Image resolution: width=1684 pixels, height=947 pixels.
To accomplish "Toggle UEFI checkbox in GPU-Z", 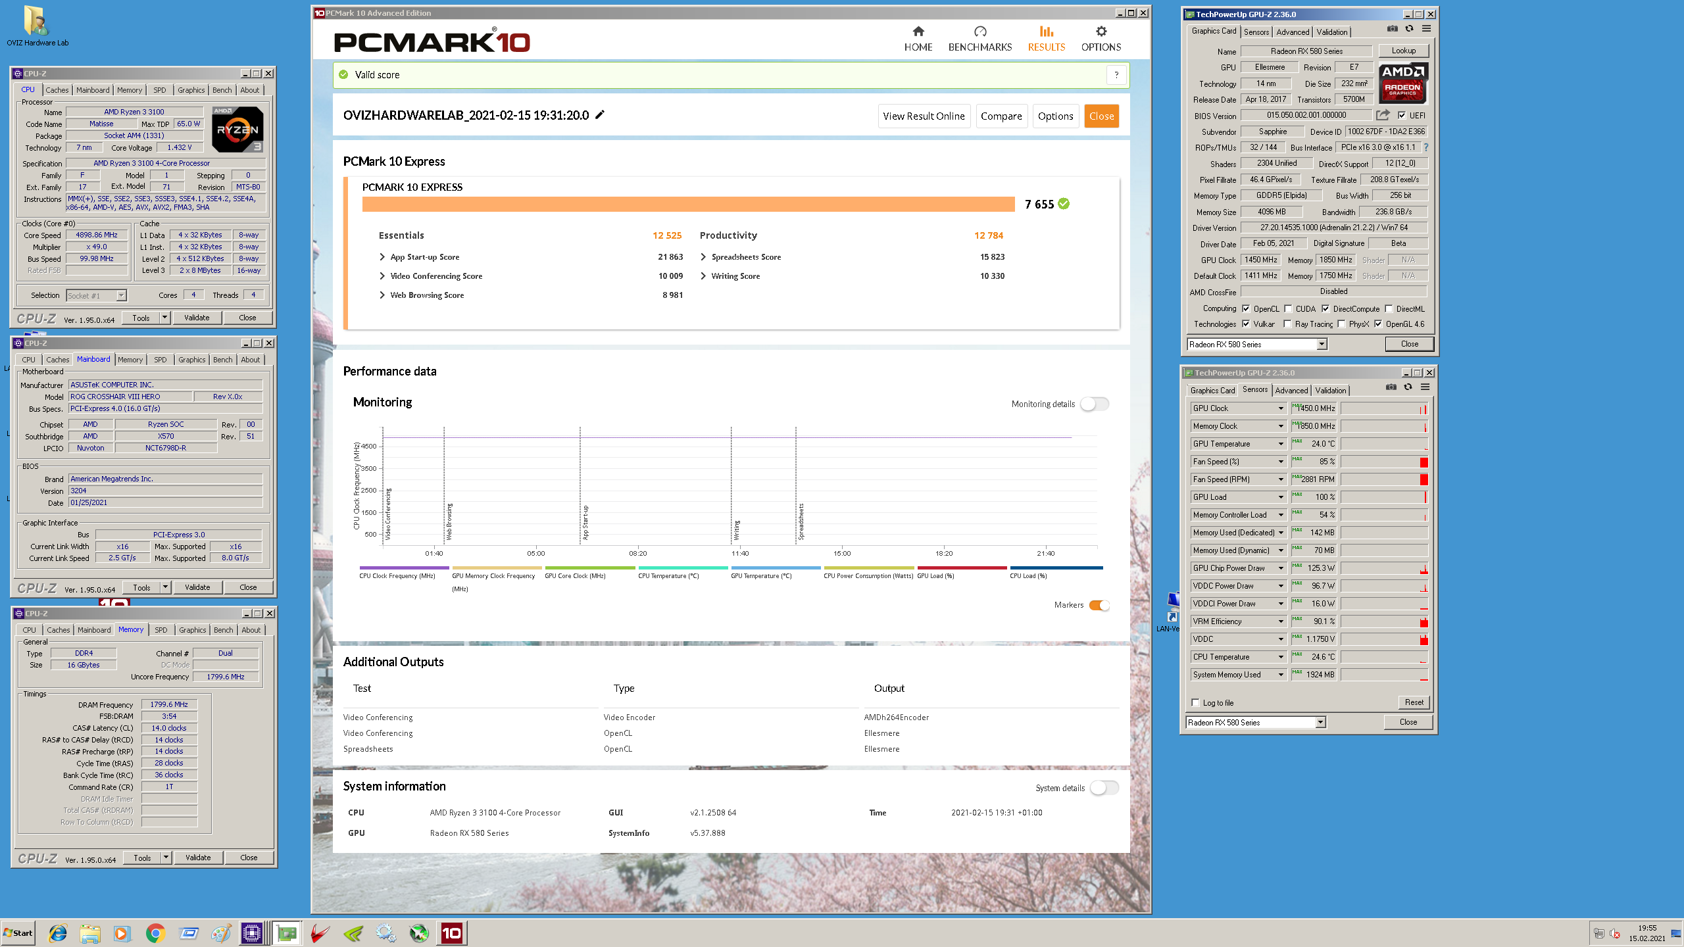I will point(1402,116).
